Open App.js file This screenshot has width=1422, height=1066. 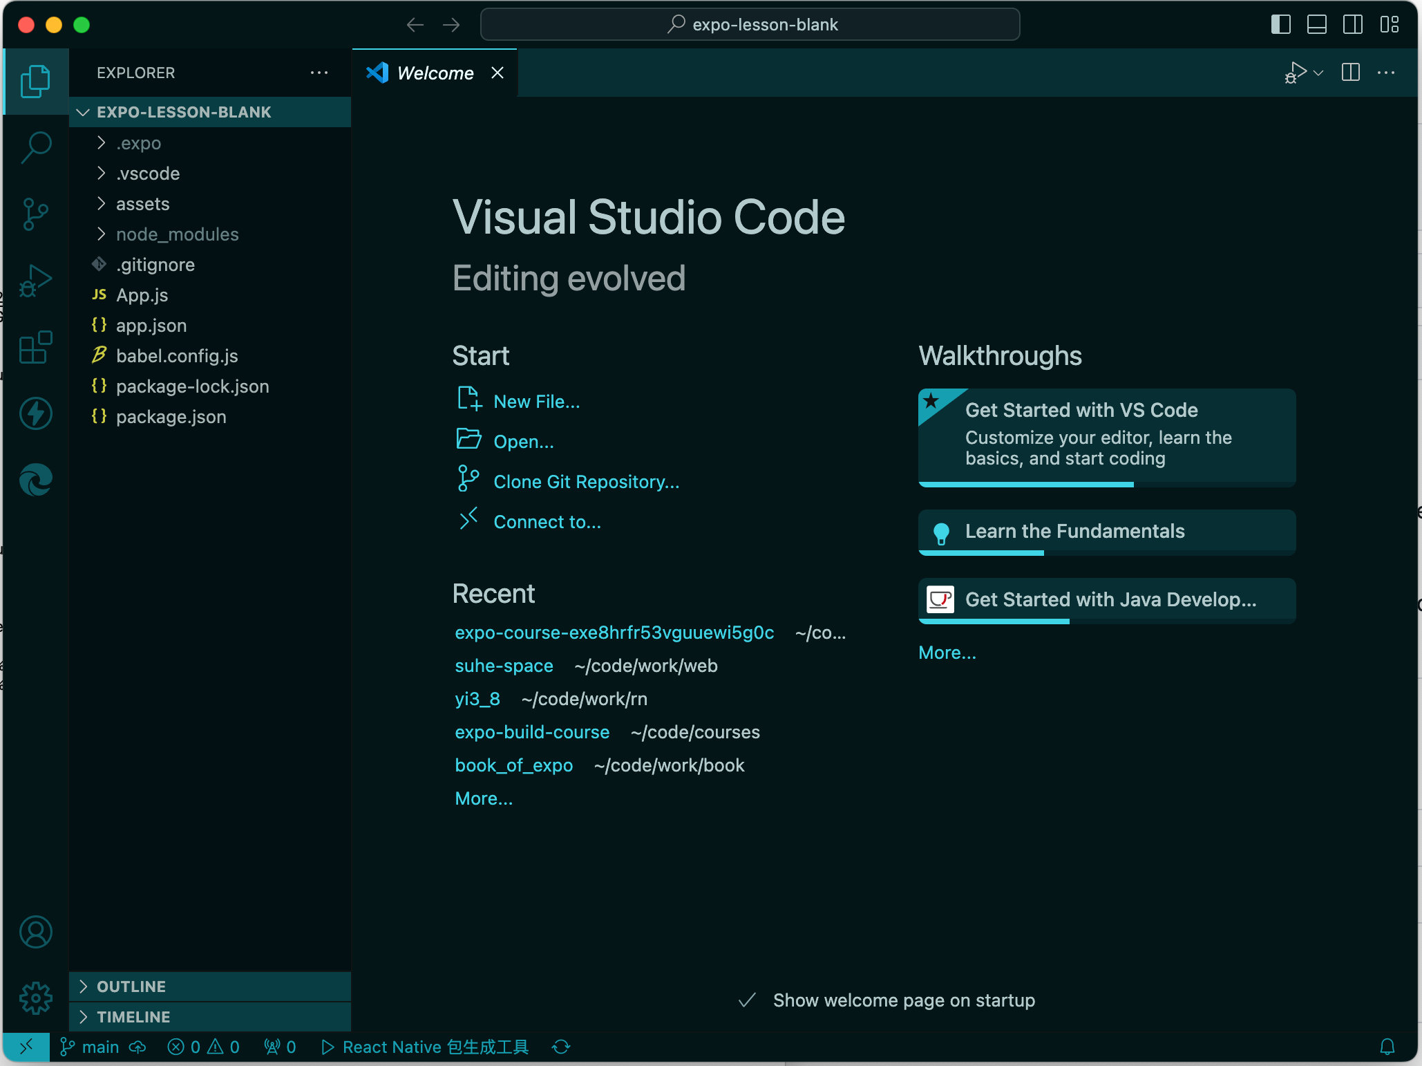coord(210,295)
